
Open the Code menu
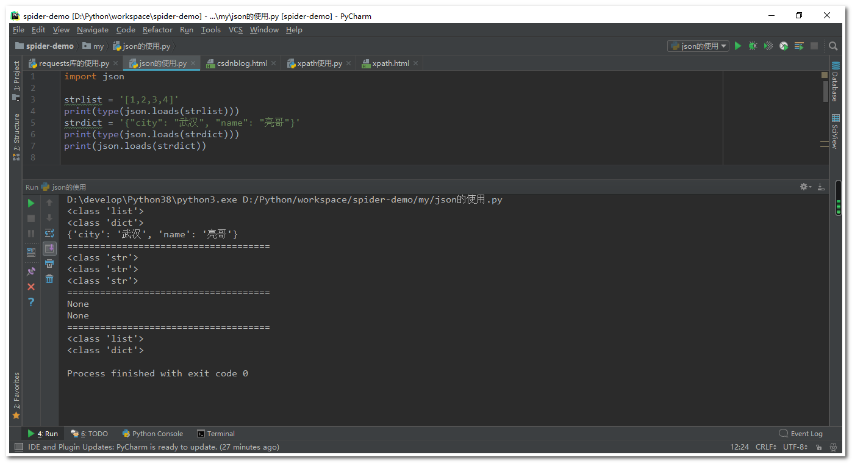point(126,30)
